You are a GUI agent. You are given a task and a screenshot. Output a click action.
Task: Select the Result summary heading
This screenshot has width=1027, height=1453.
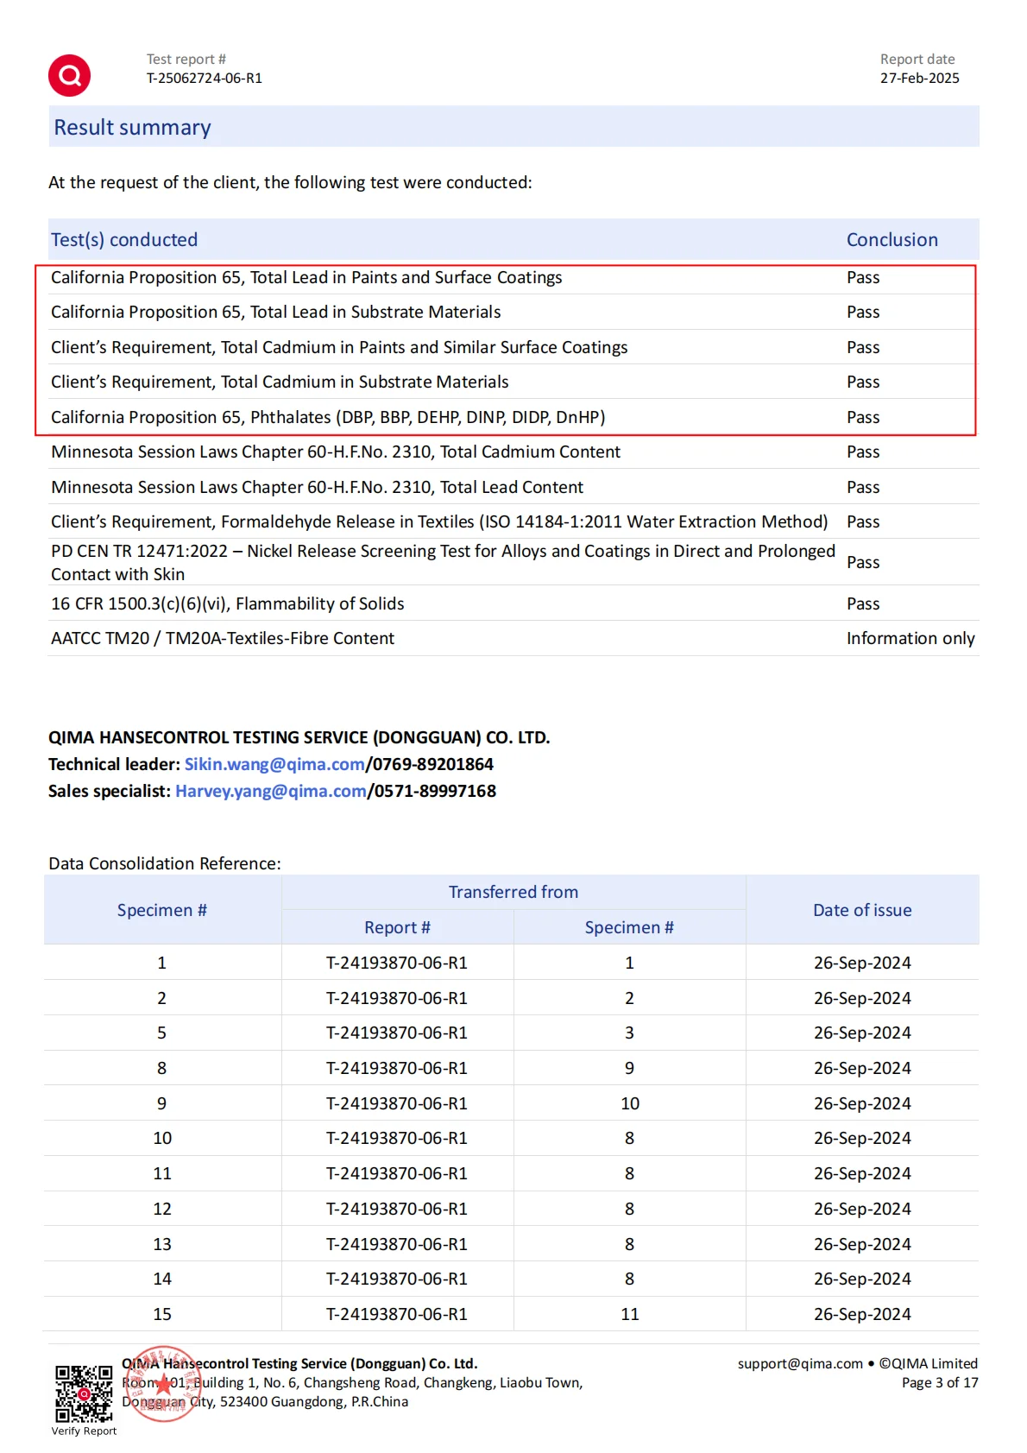132,128
